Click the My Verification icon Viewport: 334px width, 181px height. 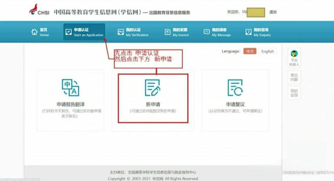[x=121, y=32]
